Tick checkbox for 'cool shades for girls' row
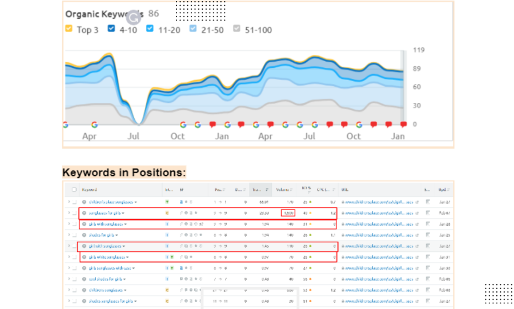The height and width of the screenshot is (309, 514). pos(74,279)
